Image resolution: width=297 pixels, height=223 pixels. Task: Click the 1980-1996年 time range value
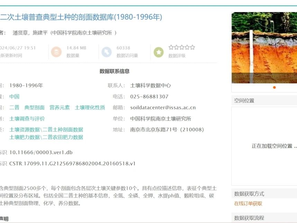pos(26,86)
